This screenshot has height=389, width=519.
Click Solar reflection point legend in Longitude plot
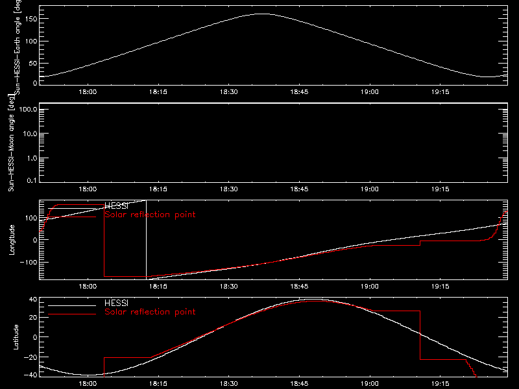pos(150,215)
